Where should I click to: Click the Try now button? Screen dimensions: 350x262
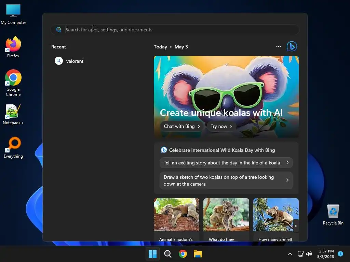[221, 126]
